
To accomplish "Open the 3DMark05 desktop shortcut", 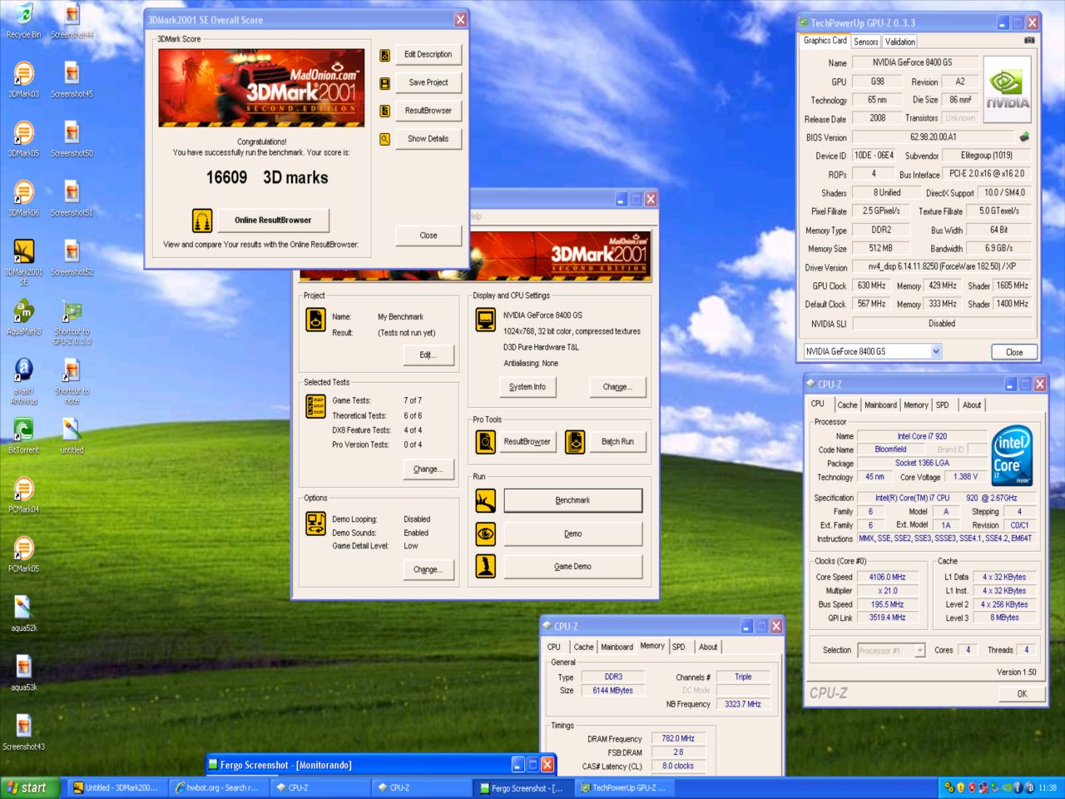I will tap(23, 140).
